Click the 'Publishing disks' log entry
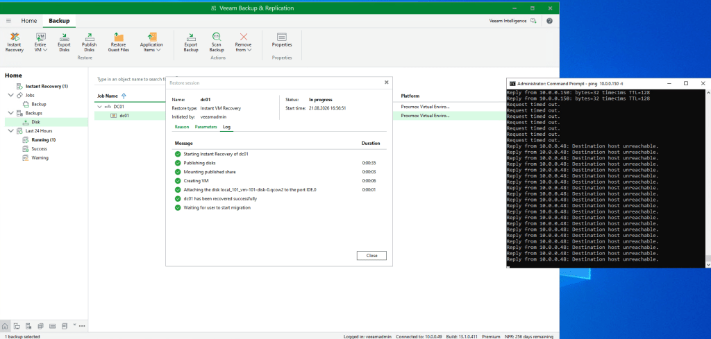The image size is (711, 339). 199,163
